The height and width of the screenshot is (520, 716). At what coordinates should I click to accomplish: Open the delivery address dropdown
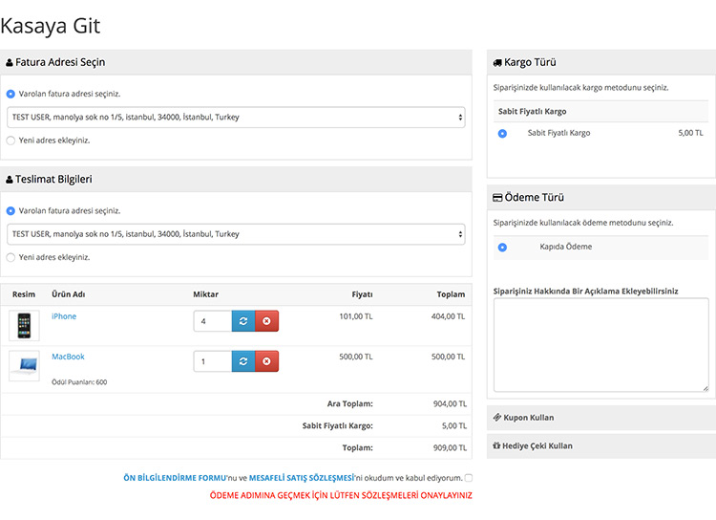click(x=236, y=234)
